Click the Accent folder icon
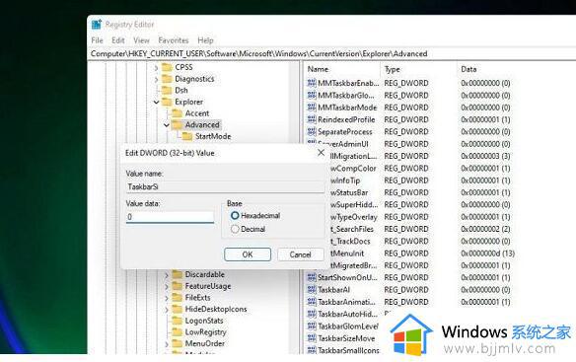Image resolution: width=576 pixels, height=362 pixels. click(x=178, y=113)
